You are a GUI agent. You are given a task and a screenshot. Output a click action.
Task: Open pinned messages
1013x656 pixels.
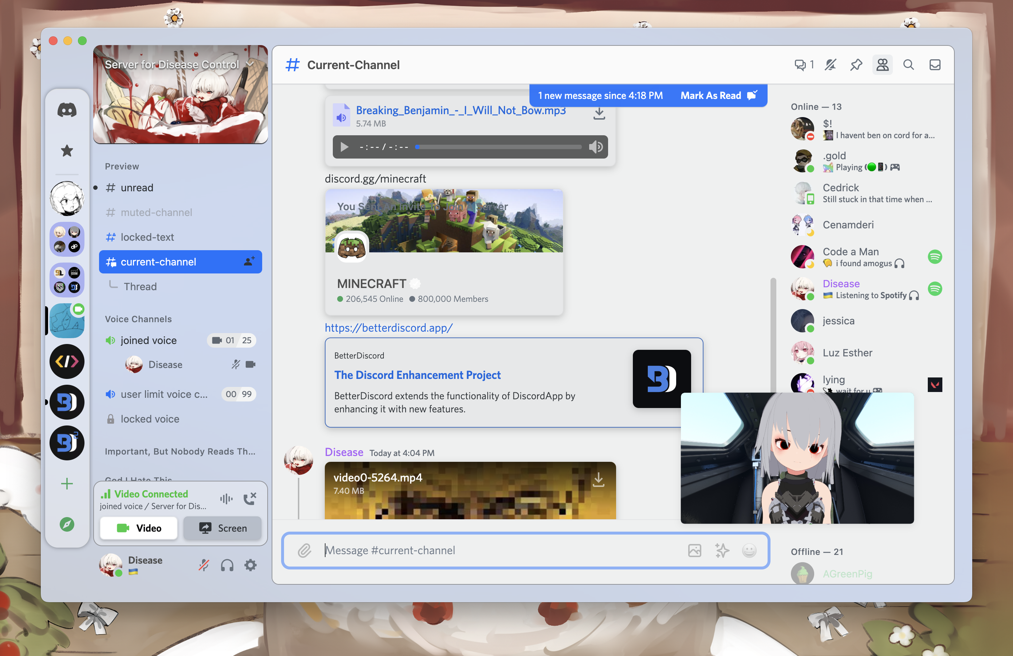856,65
